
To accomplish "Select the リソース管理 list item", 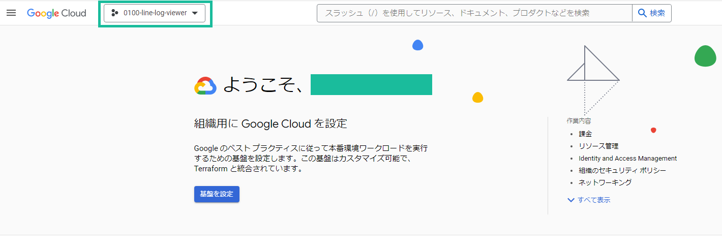I will pyautogui.click(x=598, y=146).
